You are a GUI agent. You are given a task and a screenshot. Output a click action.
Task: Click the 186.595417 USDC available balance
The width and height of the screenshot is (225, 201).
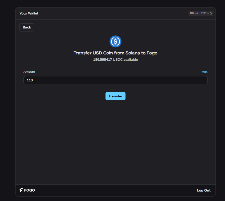[x=115, y=60]
